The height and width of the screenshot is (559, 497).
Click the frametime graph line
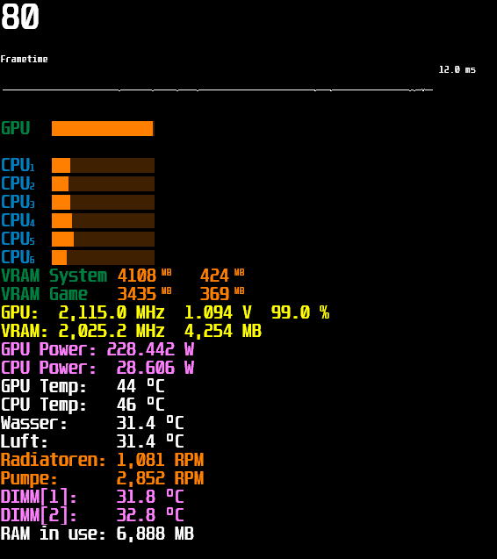(218, 90)
